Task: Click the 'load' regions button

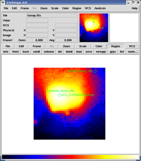Action: pyautogui.click(x=79, y=52)
